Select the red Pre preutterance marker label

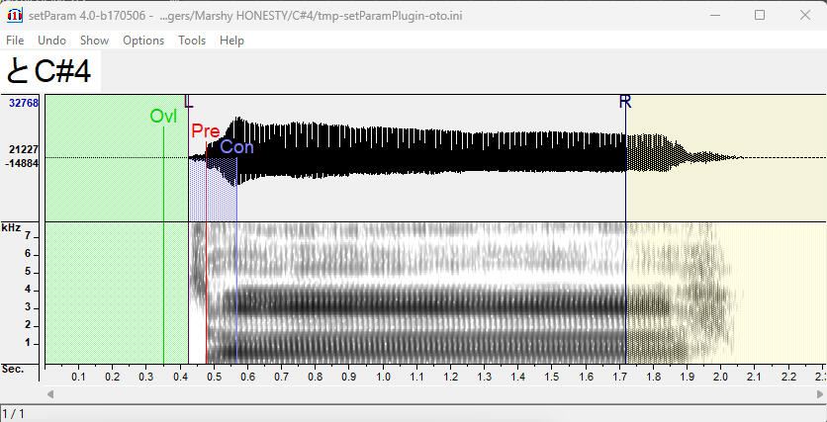point(206,131)
